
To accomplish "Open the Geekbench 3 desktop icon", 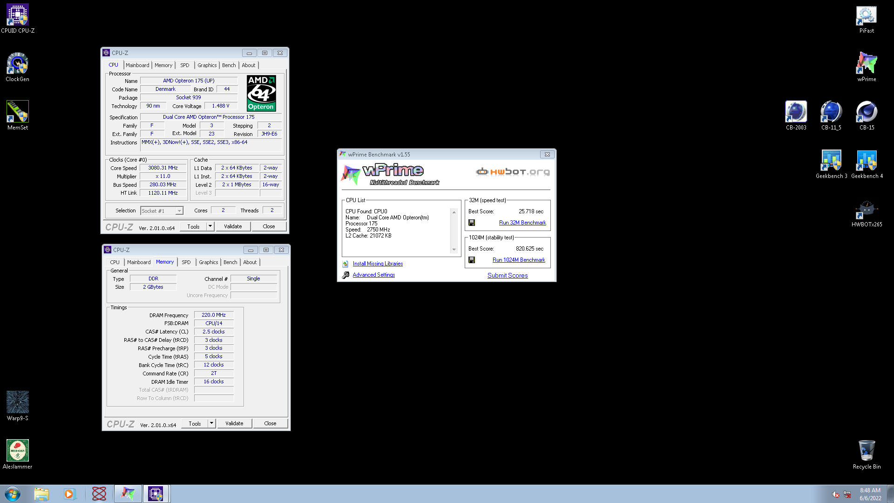I will [x=831, y=164].
